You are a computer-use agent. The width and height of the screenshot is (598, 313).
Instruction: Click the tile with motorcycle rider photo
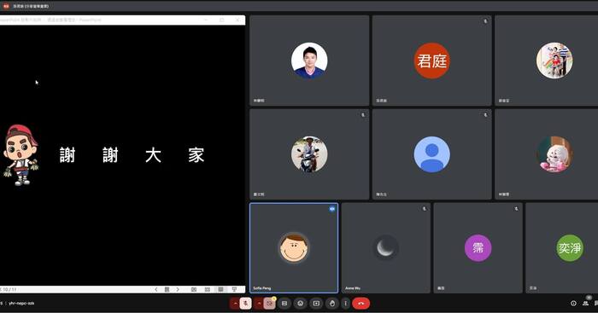[x=309, y=154]
